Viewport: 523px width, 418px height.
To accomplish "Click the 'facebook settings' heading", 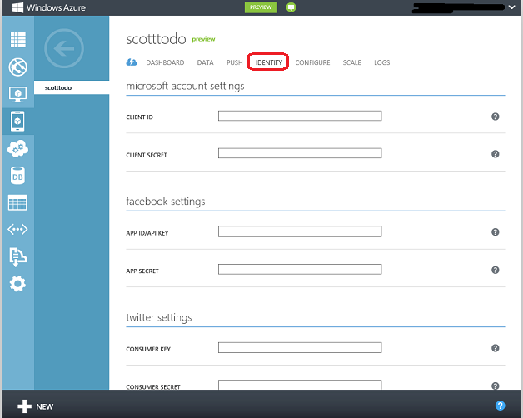I will pyautogui.click(x=166, y=202).
